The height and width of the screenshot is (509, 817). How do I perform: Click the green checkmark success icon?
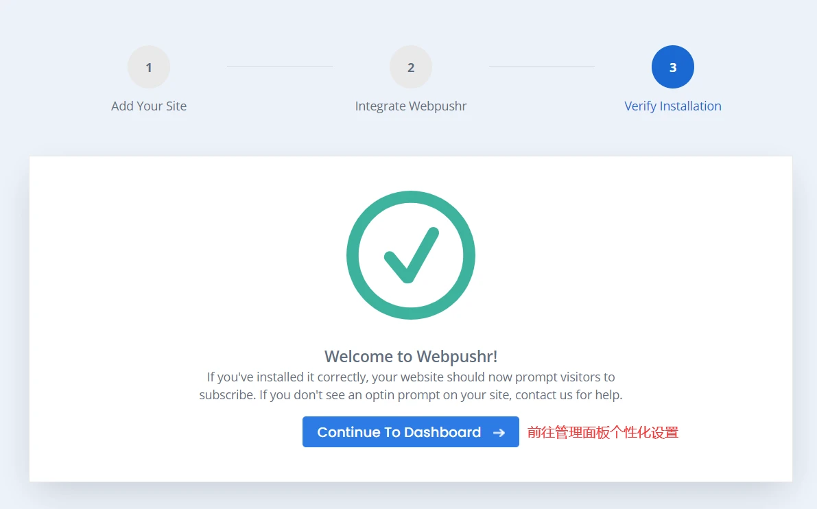[411, 255]
